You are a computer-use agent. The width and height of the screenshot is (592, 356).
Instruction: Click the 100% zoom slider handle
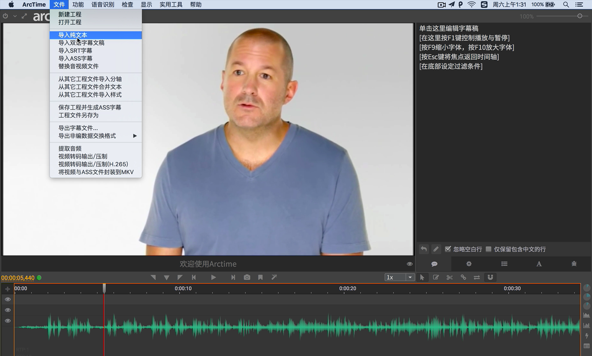point(580,16)
